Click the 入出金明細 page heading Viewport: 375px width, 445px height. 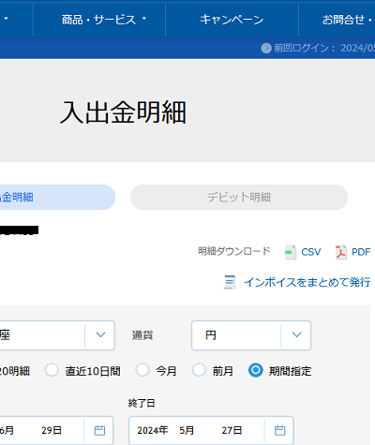pyautogui.click(x=123, y=112)
